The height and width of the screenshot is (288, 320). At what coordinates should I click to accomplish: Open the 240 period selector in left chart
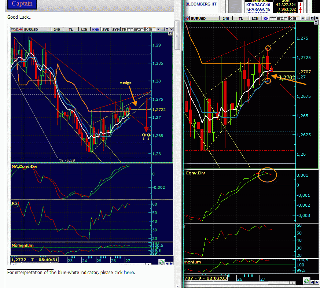(56, 29)
